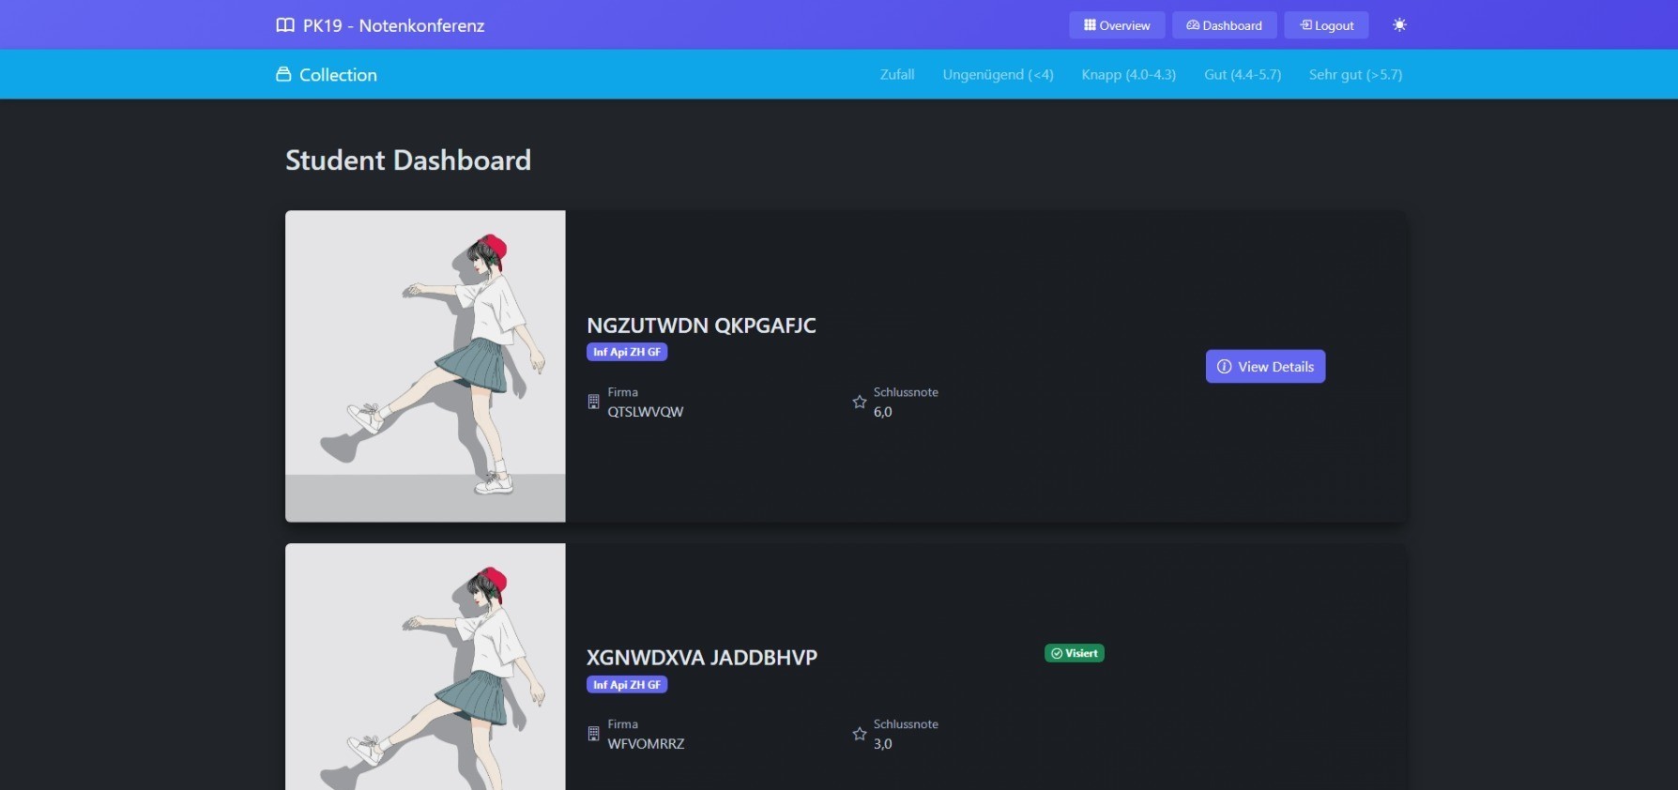Click the grade value 3,0

(883, 744)
